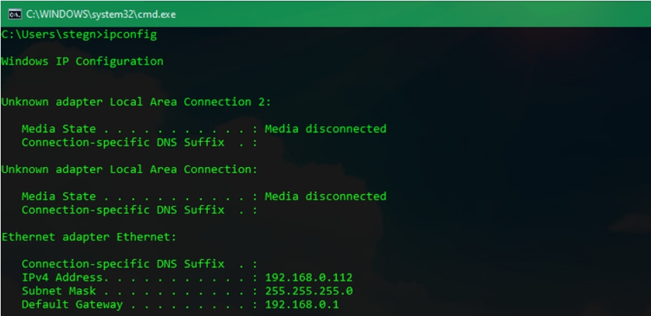Select the 'Unknown adapter Local Area Connection:' line
This screenshot has height=316, width=651.
(130, 169)
